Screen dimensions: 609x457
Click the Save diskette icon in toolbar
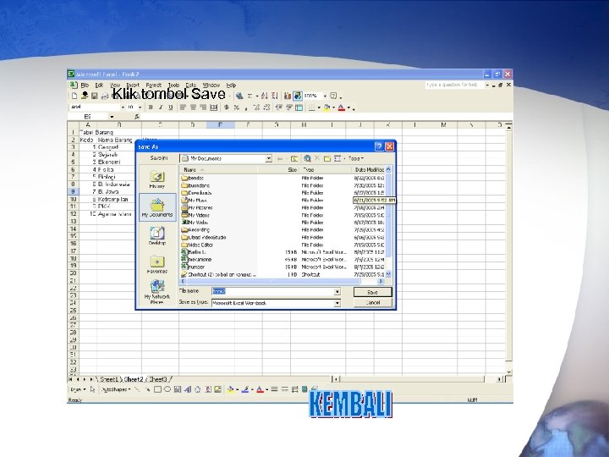click(94, 96)
